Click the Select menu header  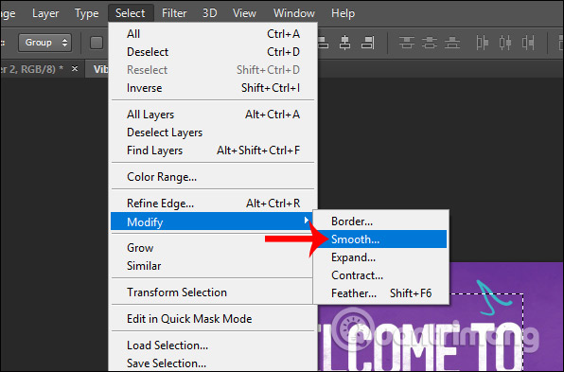pos(131,13)
